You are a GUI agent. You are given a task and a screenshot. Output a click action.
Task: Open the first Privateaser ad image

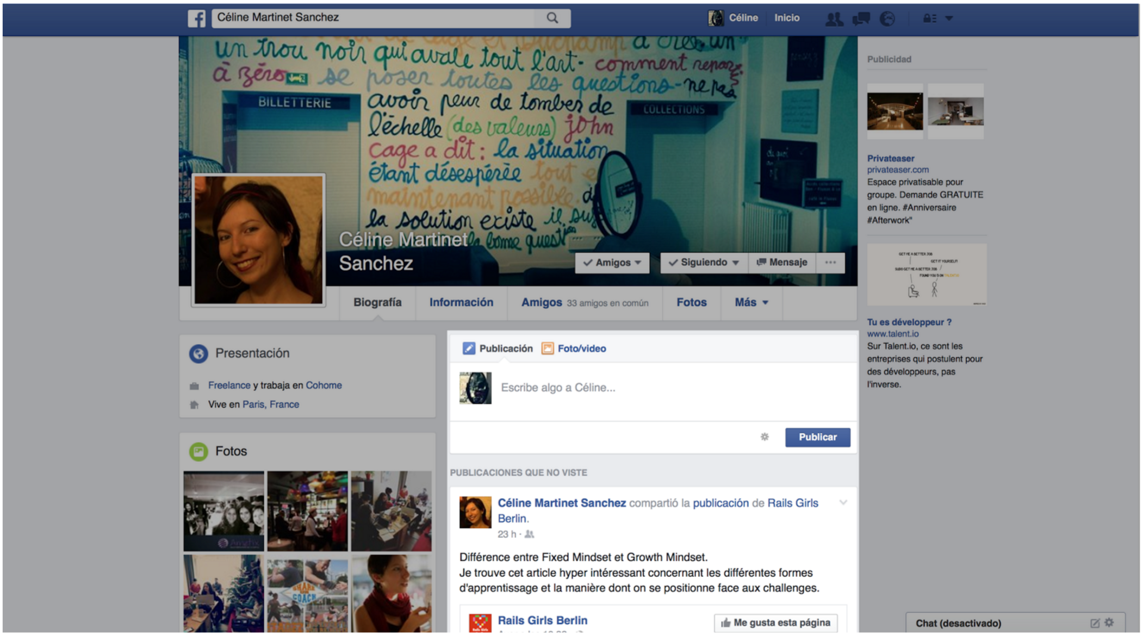[894, 111]
